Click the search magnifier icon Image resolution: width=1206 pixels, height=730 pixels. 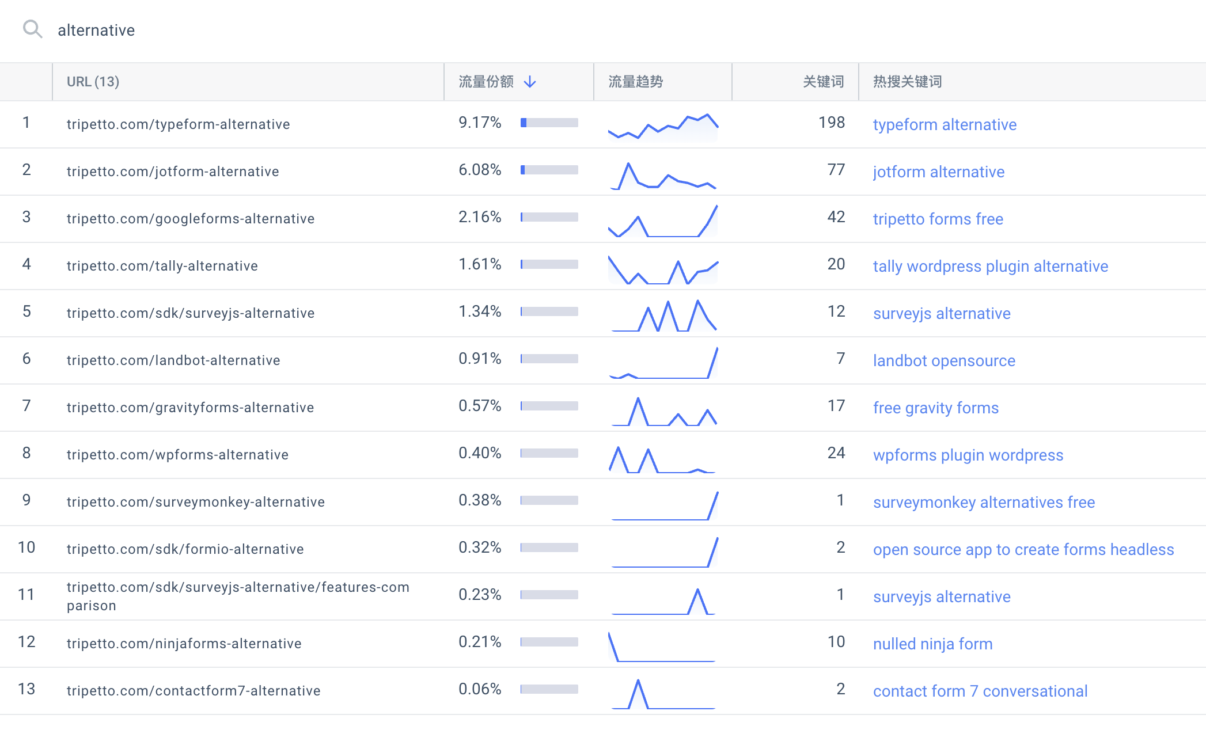(x=33, y=29)
